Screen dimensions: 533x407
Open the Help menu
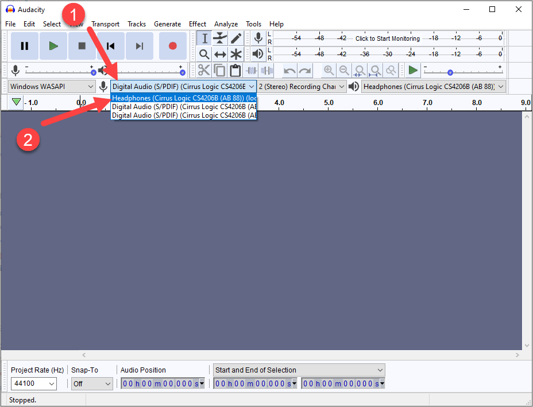tap(276, 24)
